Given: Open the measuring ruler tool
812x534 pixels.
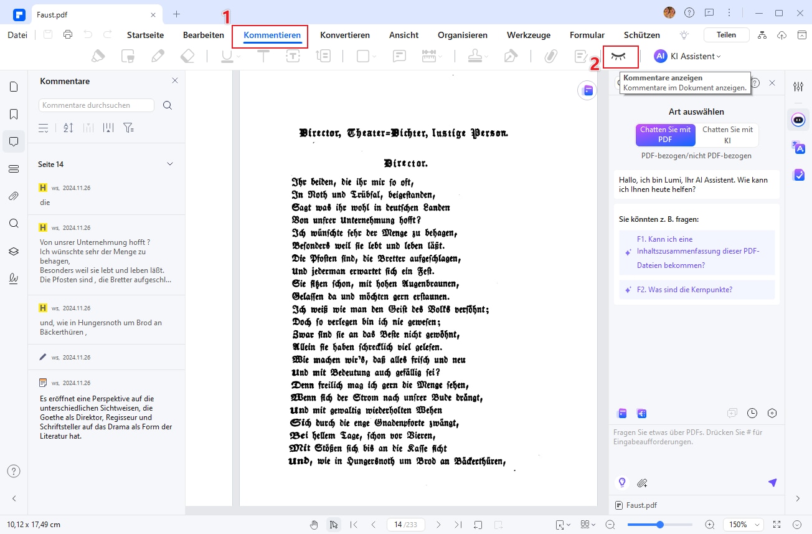Looking at the screenshot, I should point(429,56).
